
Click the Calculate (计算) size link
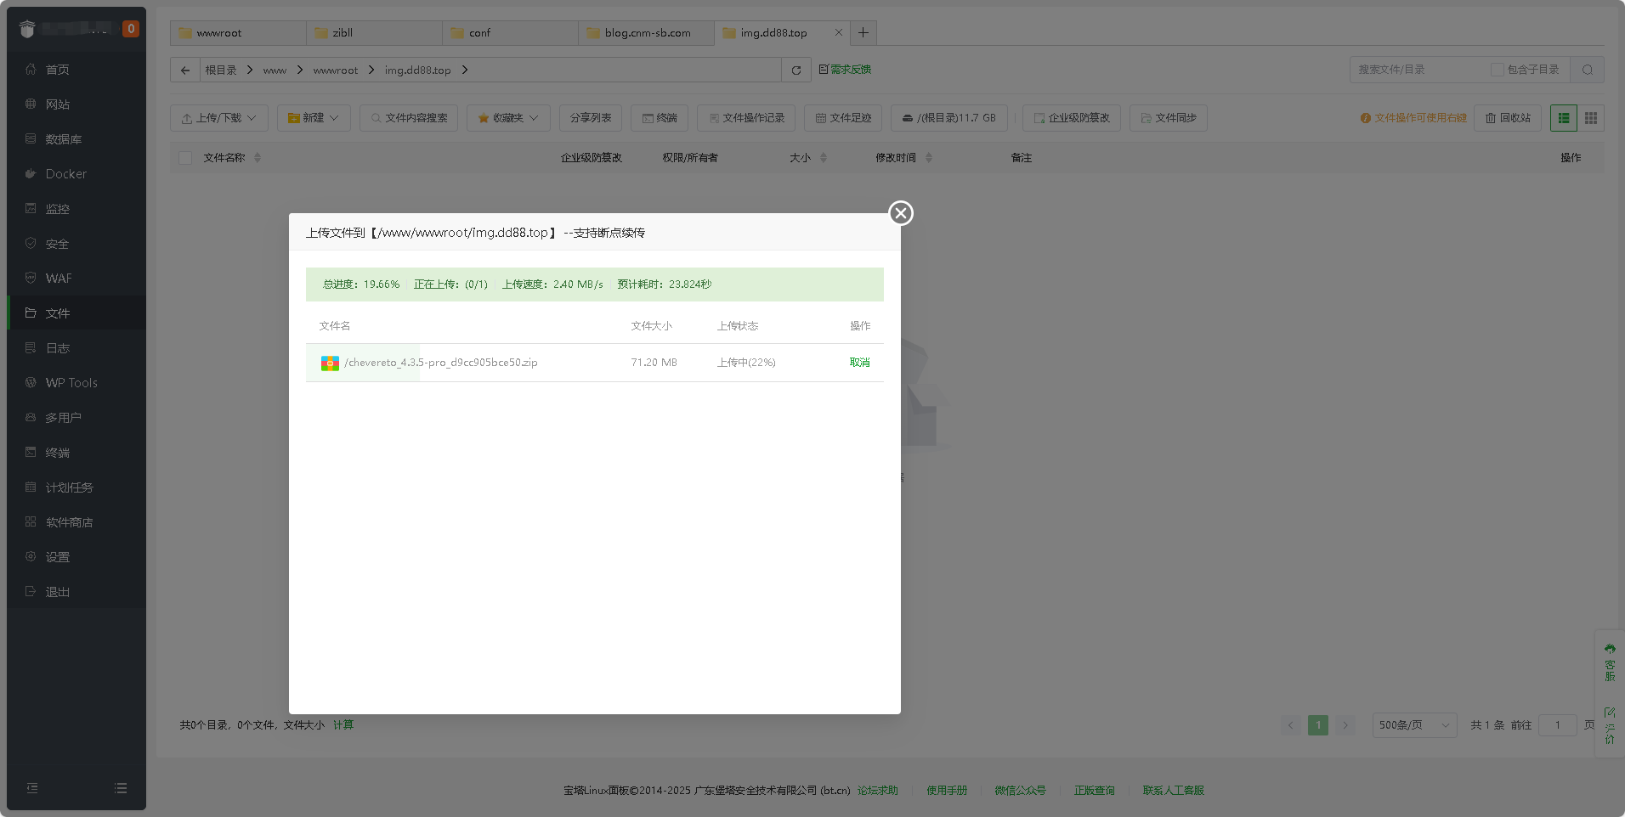(x=343, y=725)
